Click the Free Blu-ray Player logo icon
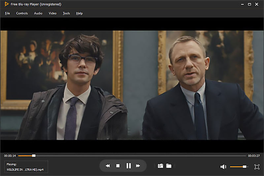 7,4
